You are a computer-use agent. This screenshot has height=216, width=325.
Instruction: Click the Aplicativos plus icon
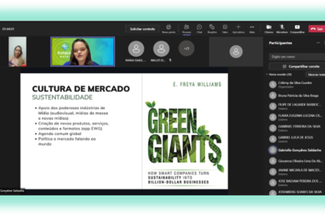tap(238, 28)
